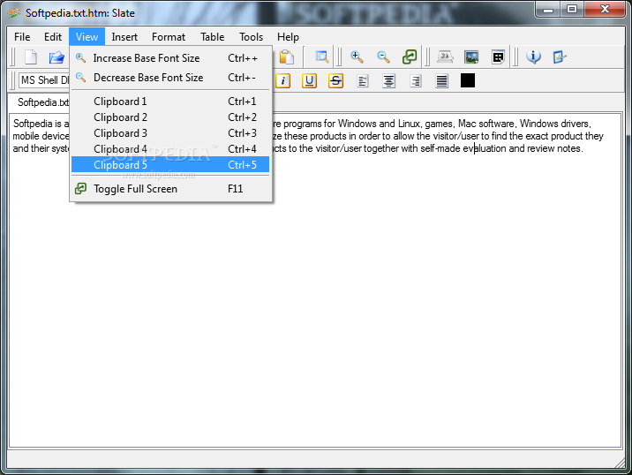Toggle strikethrough formatting button
632x475 pixels.
coord(335,81)
